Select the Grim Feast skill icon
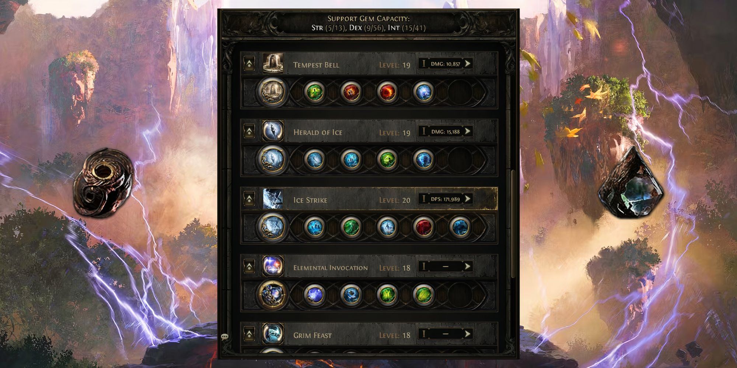The image size is (737, 368). pos(273,334)
